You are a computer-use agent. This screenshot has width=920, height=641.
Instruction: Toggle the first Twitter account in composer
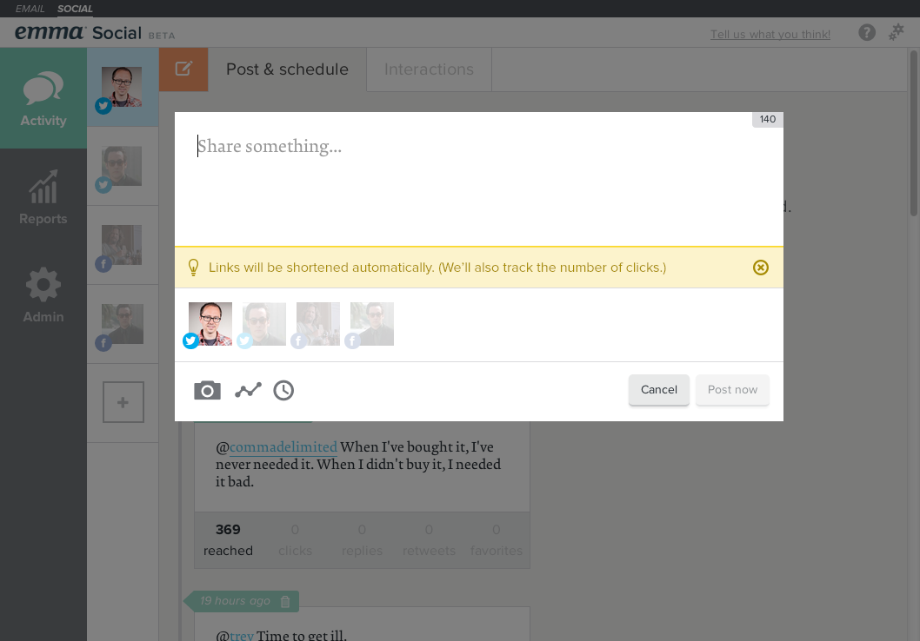pyautogui.click(x=210, y=324)
